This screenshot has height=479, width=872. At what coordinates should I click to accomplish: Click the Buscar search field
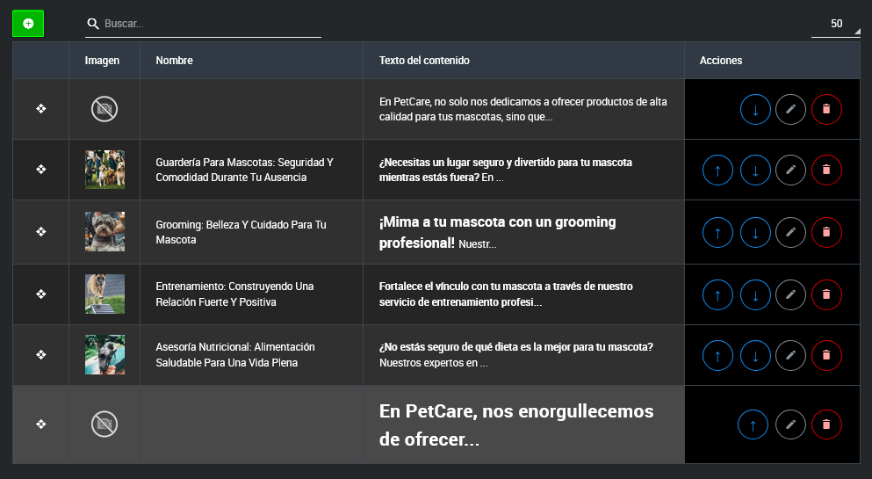point(211,24)
